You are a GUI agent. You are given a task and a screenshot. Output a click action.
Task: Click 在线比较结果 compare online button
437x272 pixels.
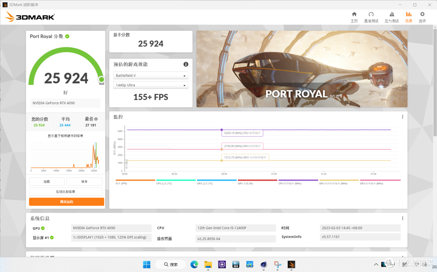tap(66, 192)
